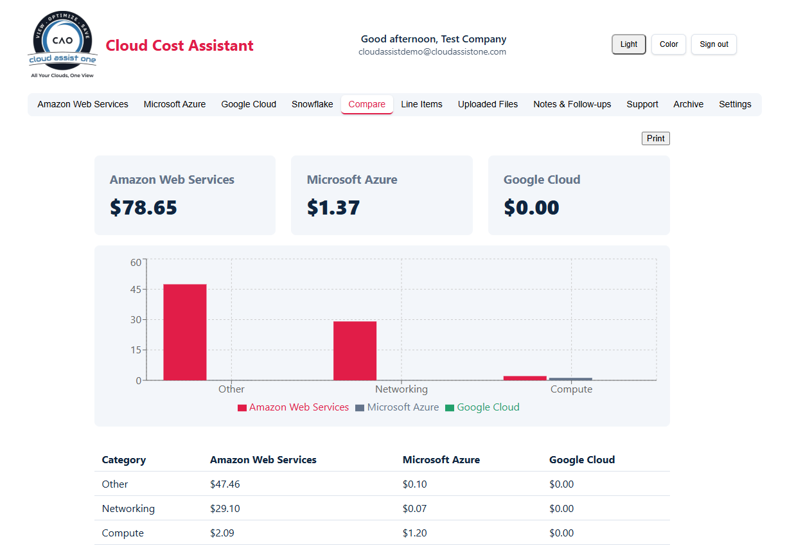This screenshot has height=557, width=785.
Task: Click the $47.46 table cell
Action: (225, 484)
